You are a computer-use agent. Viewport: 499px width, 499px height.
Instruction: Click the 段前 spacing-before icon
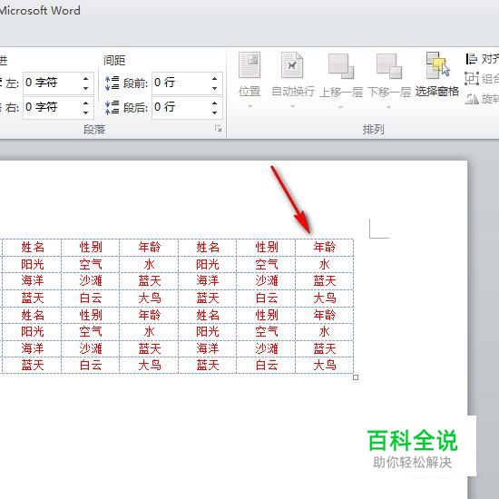point(112,83)
